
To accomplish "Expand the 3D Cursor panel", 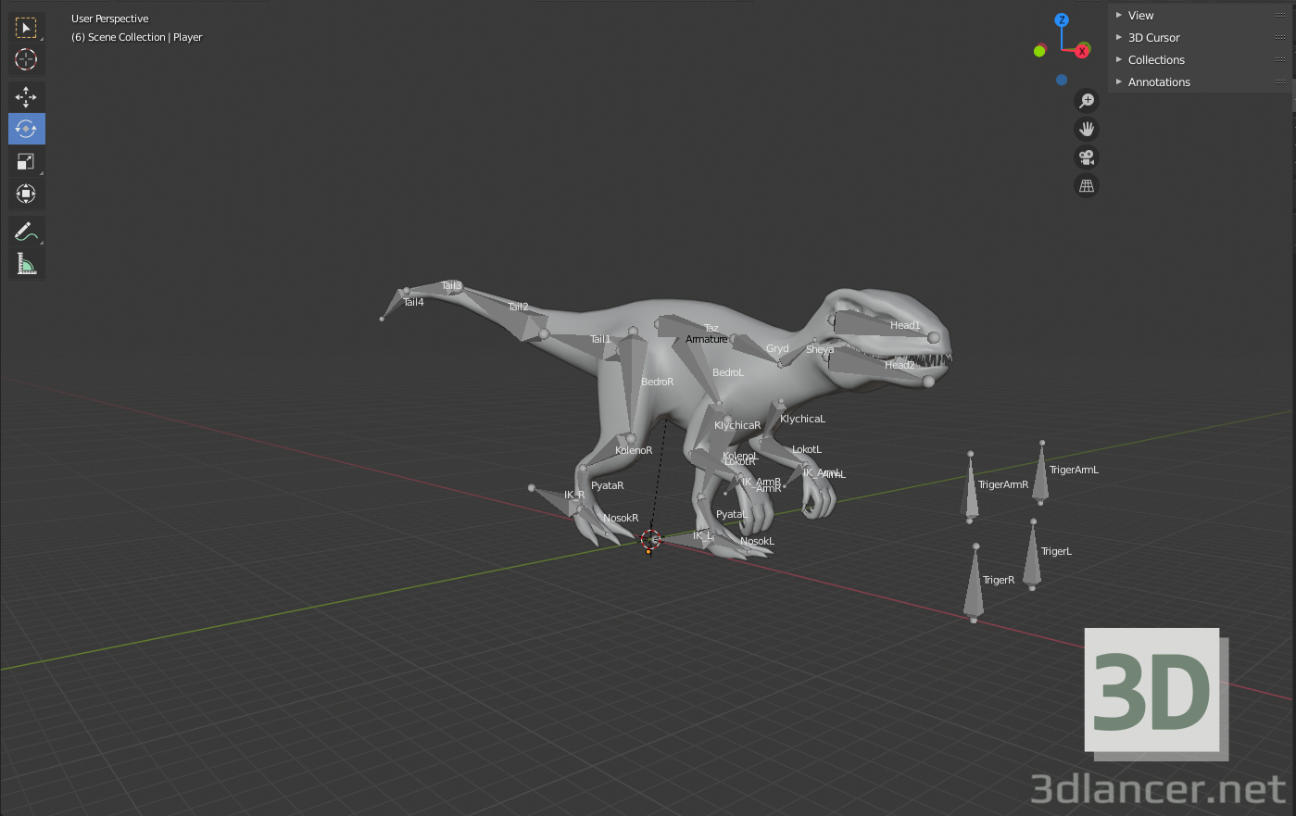I will click(1152, 37).
